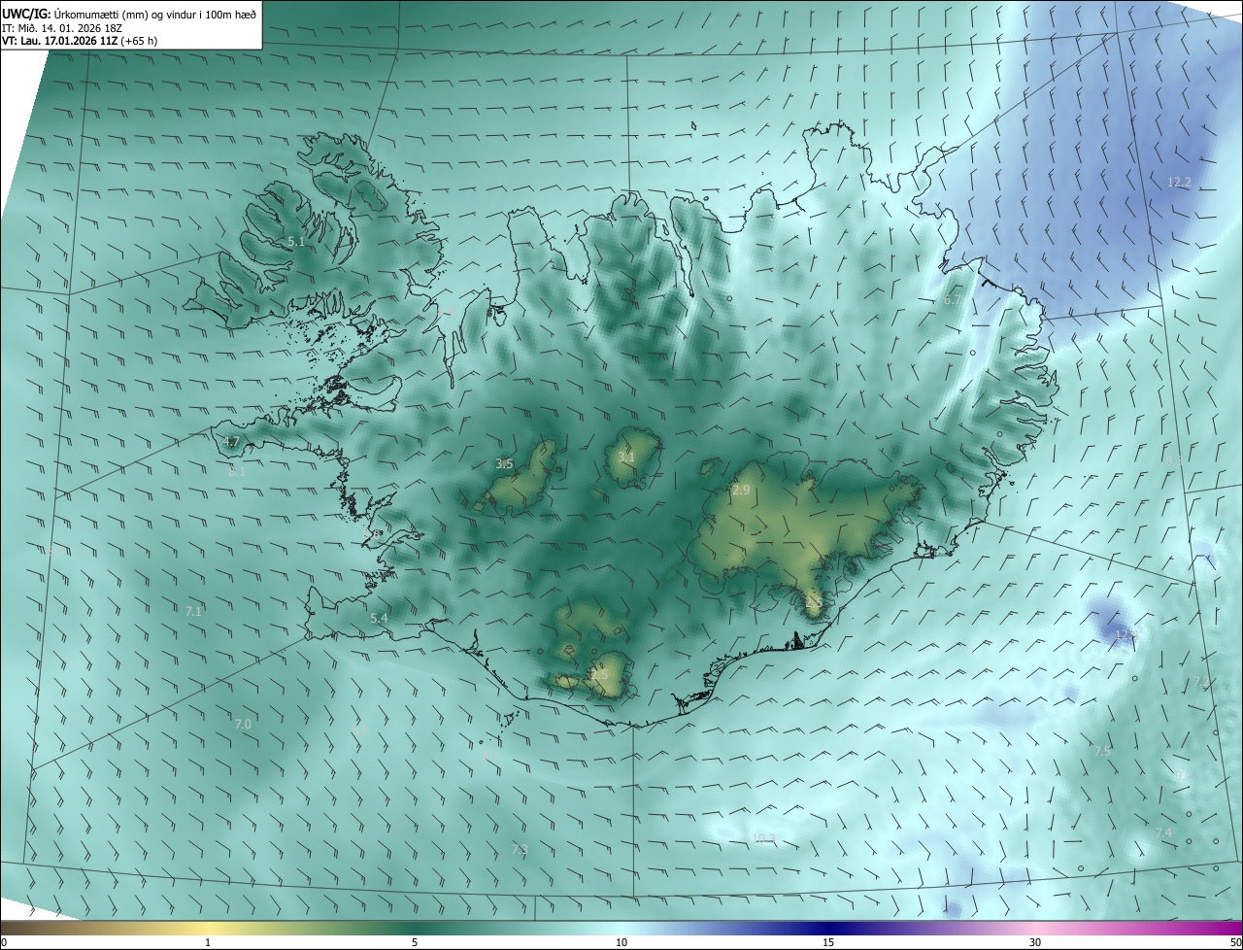Click the 0 tick on the color scale
Image resolution: width=1243 pixels, height=950 pixels.
click(4, 943)
